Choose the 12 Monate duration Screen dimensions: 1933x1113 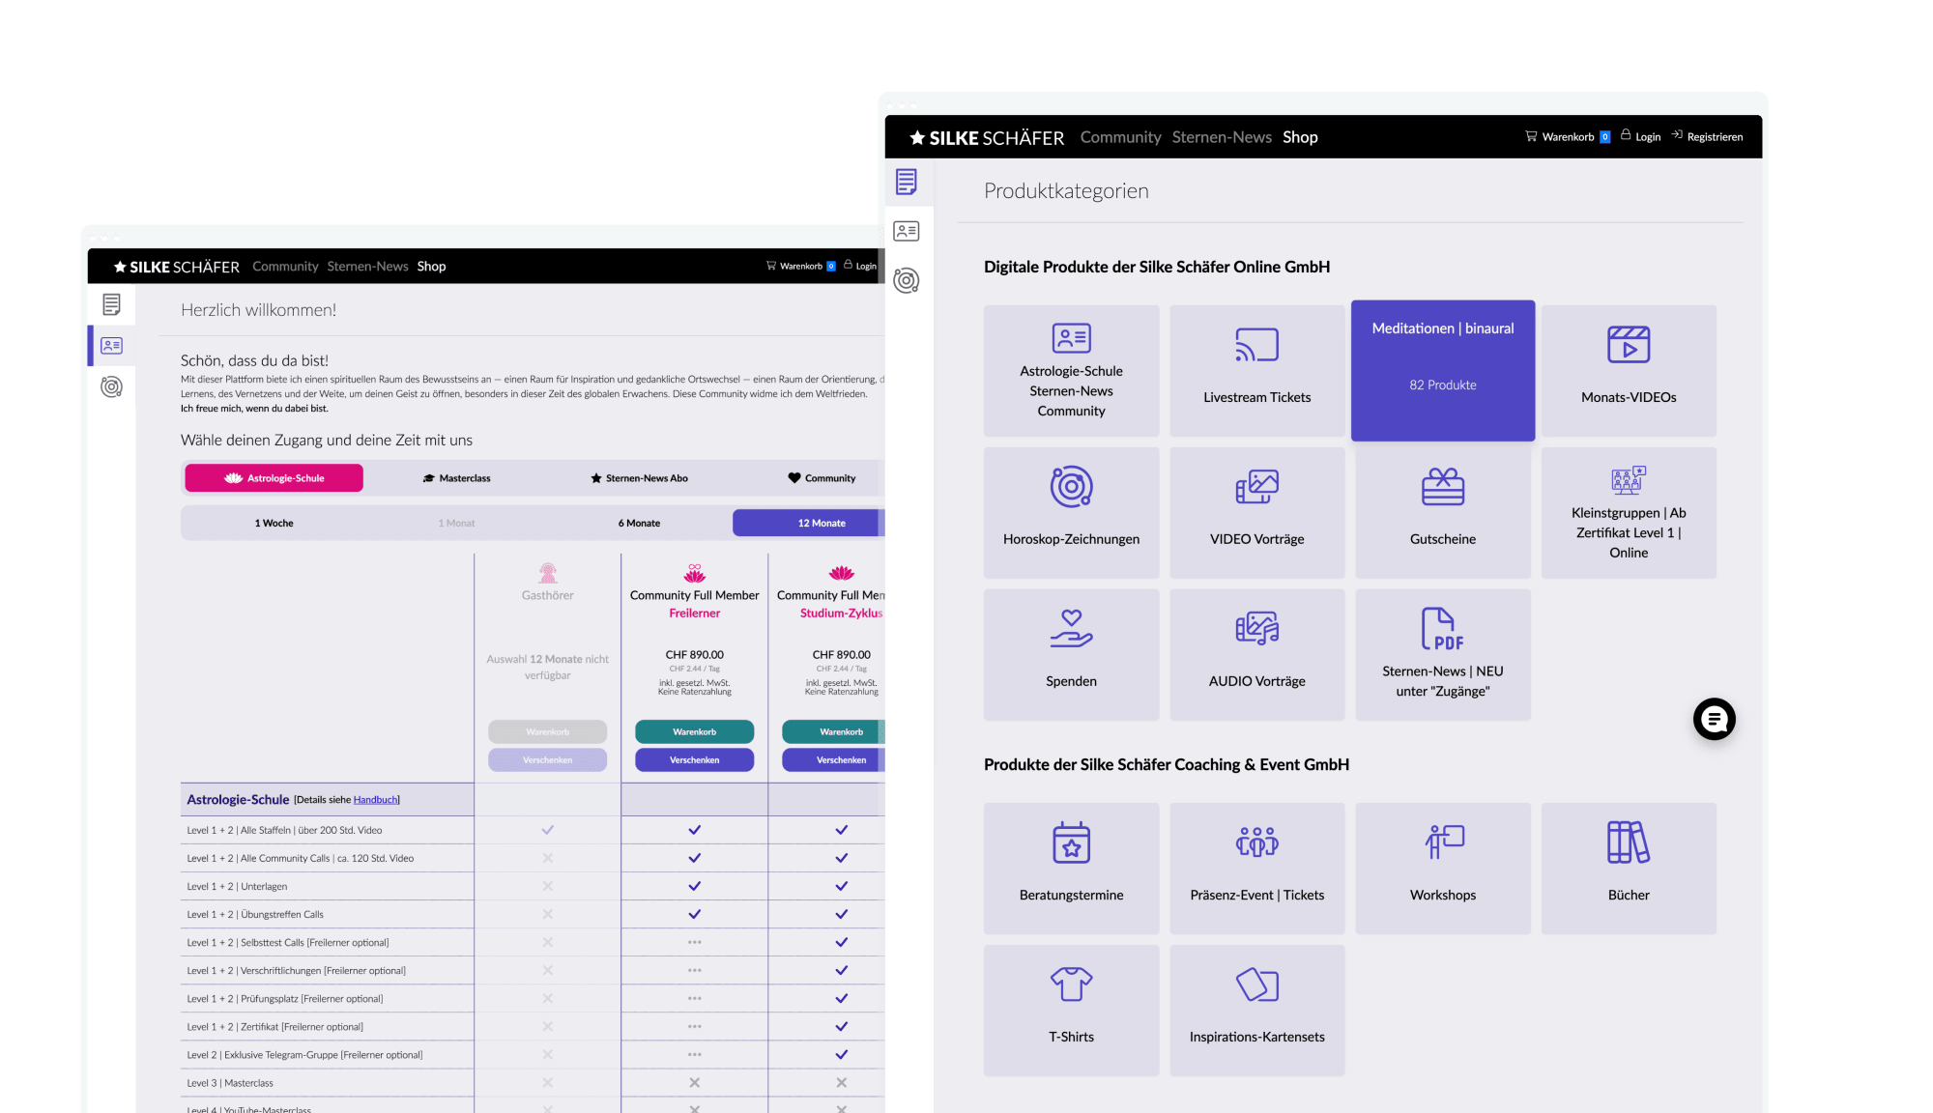[x=808, y=523]
